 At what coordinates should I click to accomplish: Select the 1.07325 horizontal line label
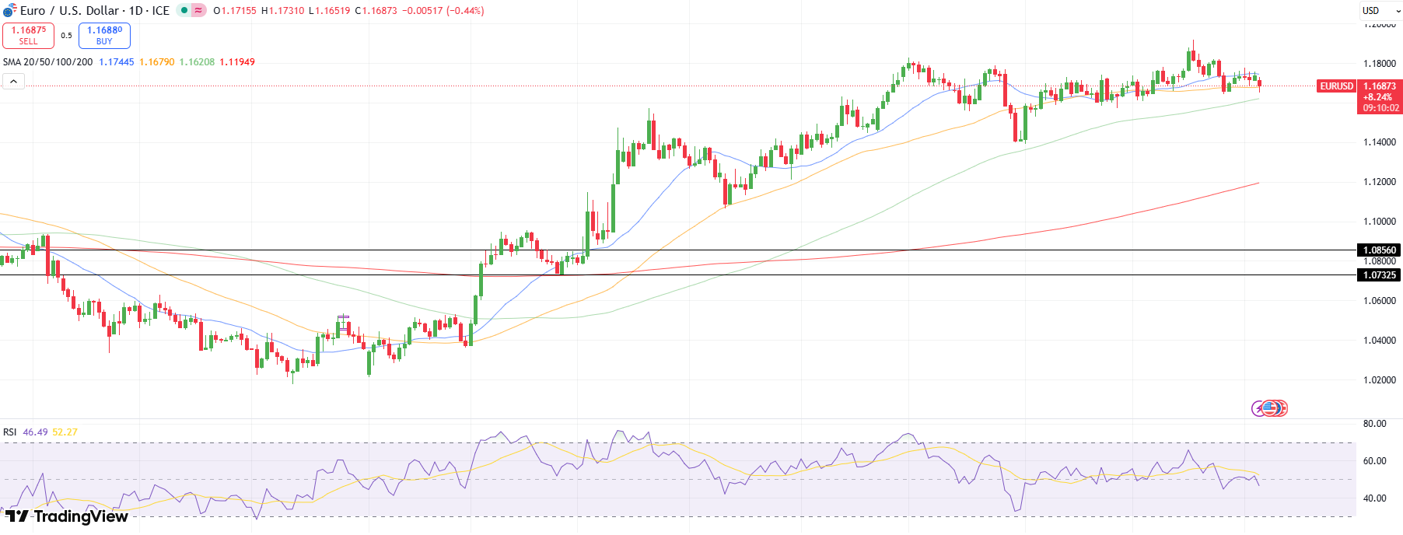[1379, 275]
